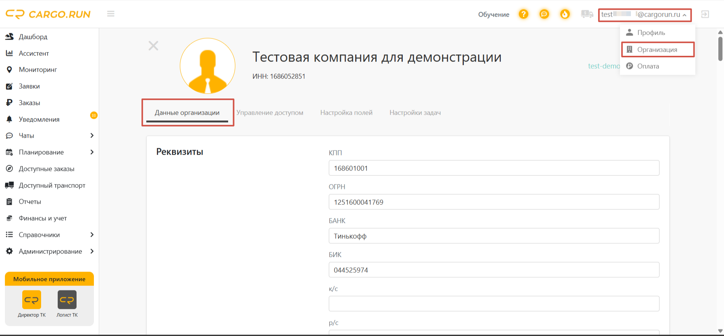
Task: Click the Справочники list icon
Action: 9,235
